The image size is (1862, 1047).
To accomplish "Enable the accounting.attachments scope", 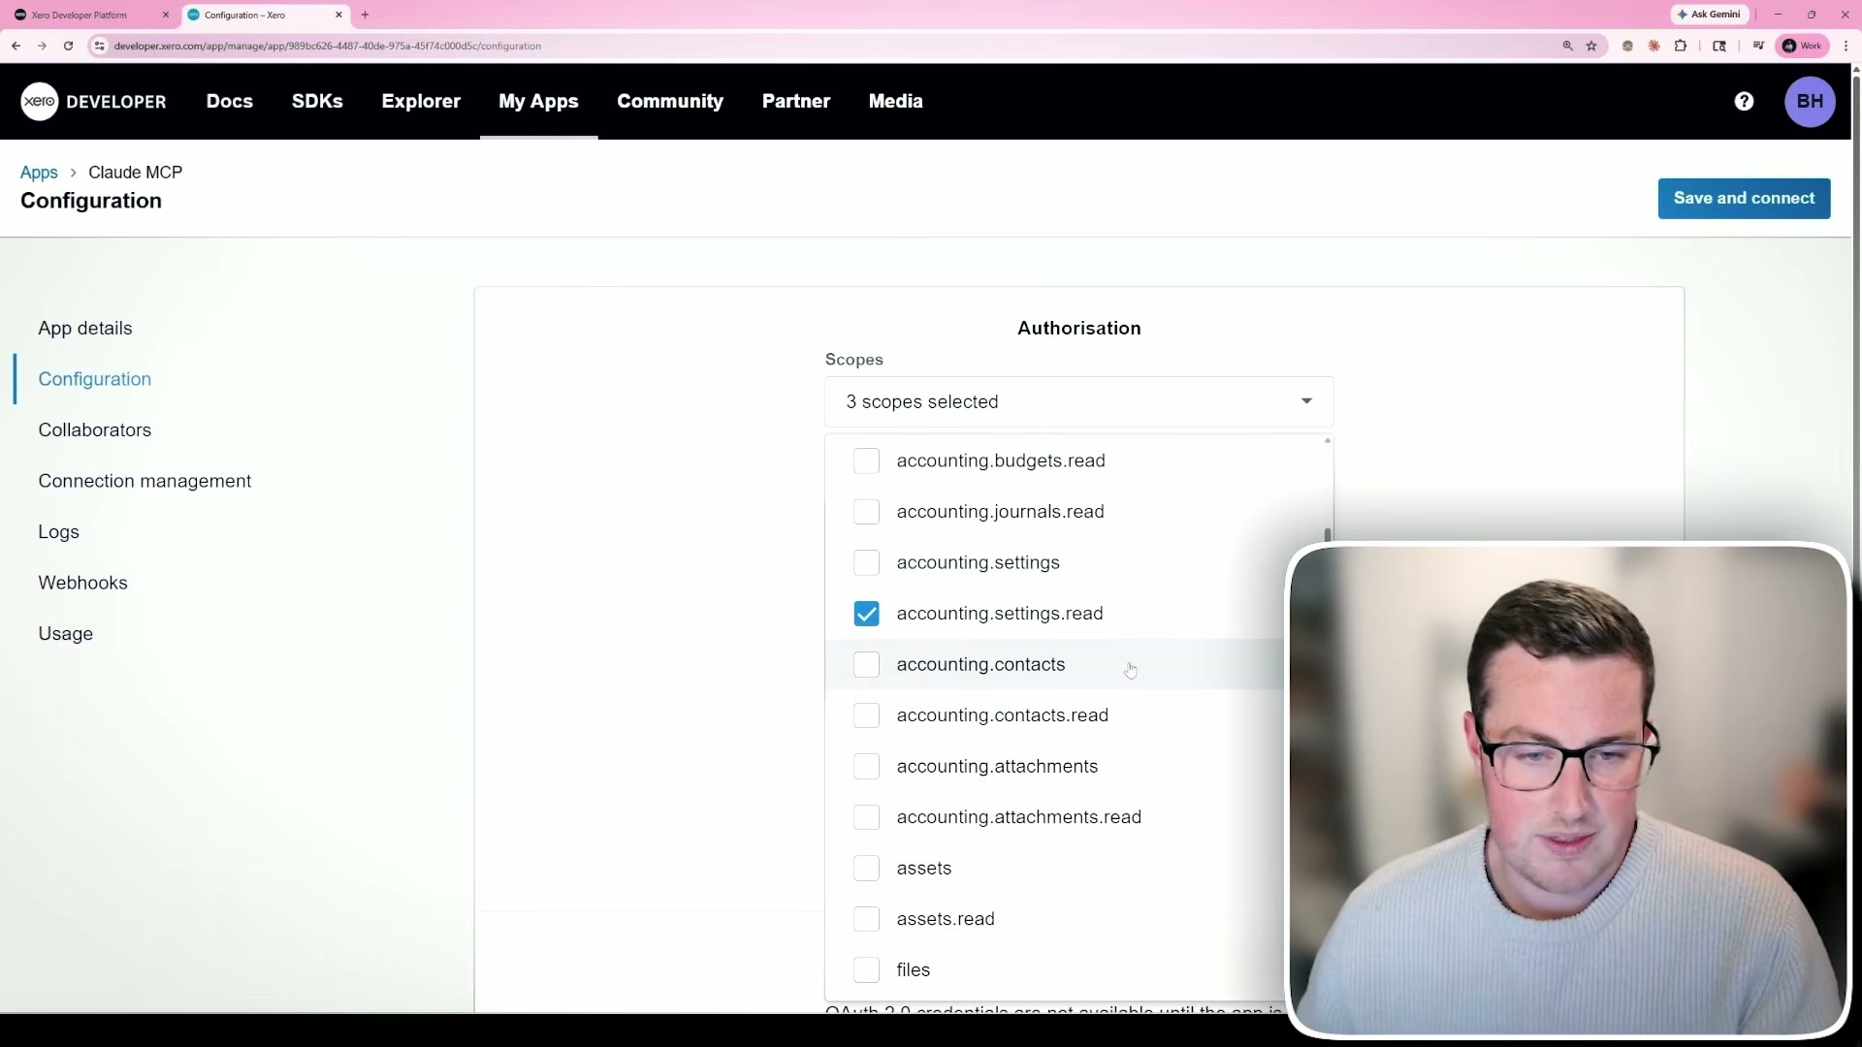I will (866, 767).
